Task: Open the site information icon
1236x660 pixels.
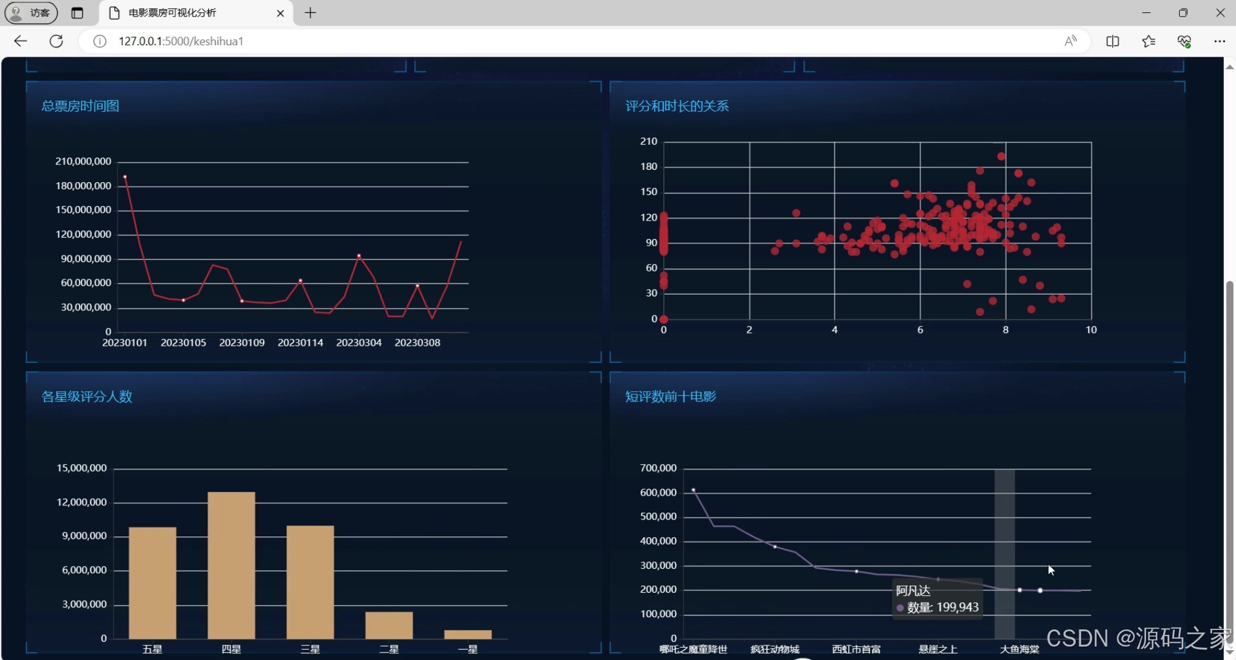Action: (x=100, y=41)
